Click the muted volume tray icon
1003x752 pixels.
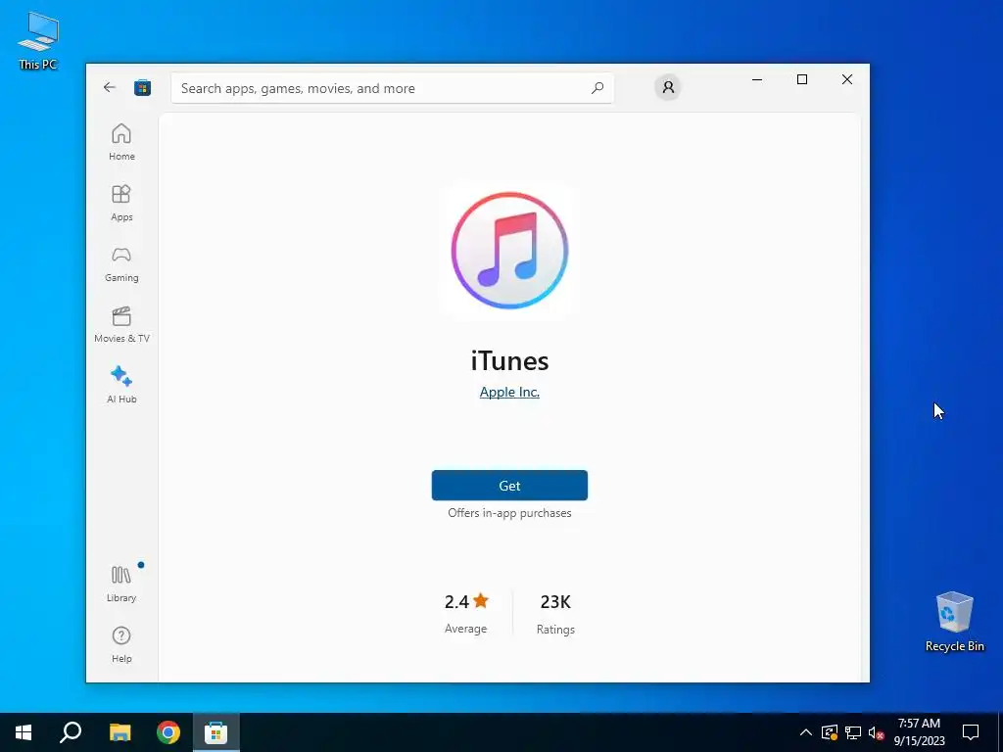click(x=877, y=732)
